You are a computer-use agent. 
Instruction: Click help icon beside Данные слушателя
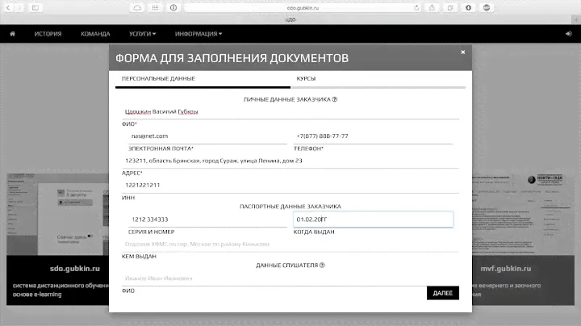coord(322,265)
